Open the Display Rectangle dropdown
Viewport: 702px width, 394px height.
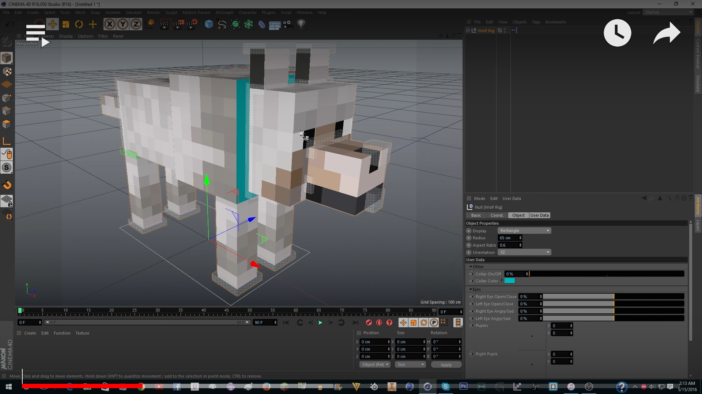click(524, 231)
